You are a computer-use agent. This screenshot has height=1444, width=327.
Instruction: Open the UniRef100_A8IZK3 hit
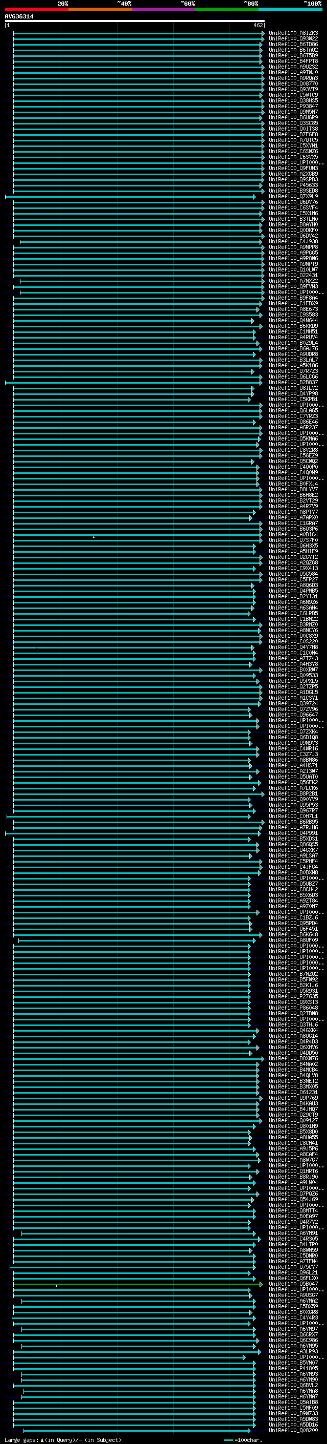293,33
